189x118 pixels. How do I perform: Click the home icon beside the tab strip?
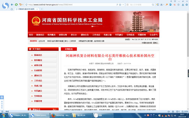point(12,9)
